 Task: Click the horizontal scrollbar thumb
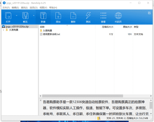click(x=83, y=96)
